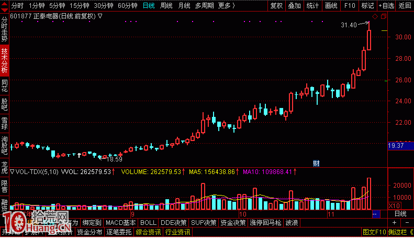Open the 行业资讯 tab
The width and height of the screenshot is (414, 238).
(177, 232)
